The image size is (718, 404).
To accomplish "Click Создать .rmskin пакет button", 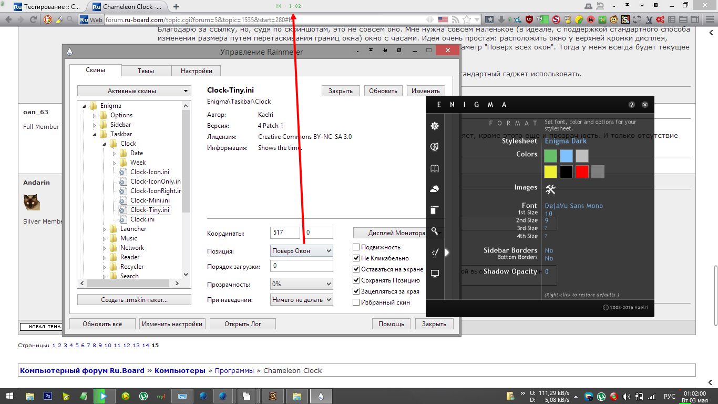I will pyautogui.click(x=134, y=300).
